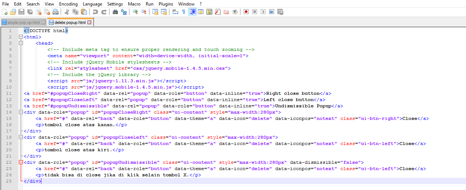
Task: Toggle Show All Characters pilcrow icon
Action: point(183,12)
